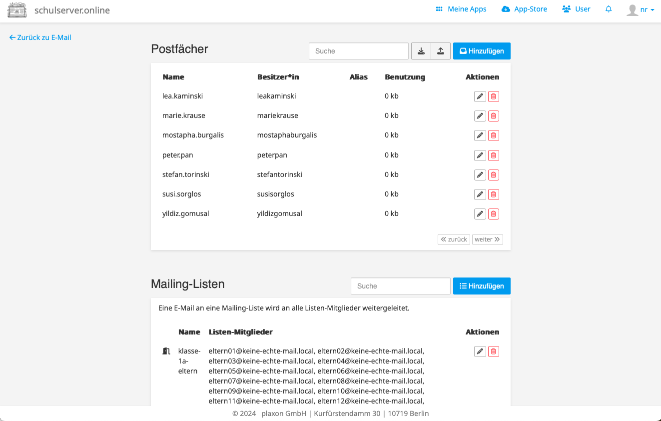Delete the mailbox susi.sorglos via trash icon

(493, 194)
